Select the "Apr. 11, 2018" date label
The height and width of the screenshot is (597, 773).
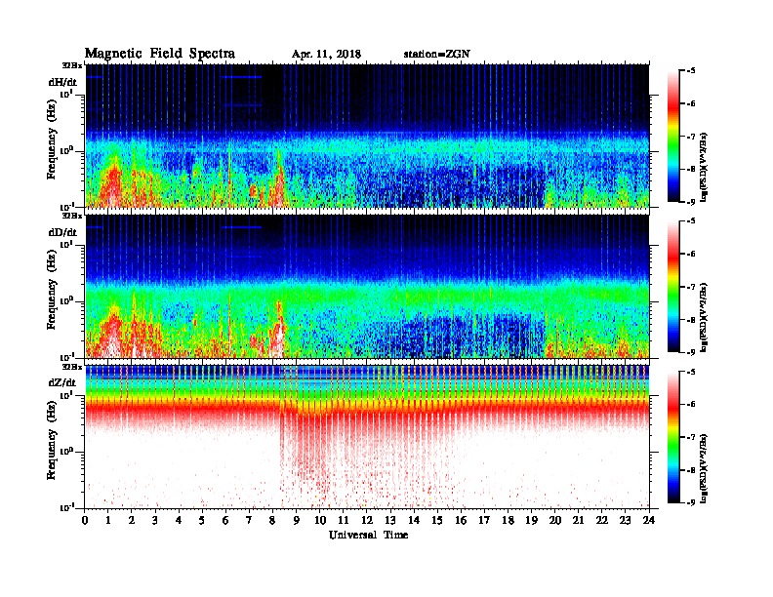pos(326,55)
